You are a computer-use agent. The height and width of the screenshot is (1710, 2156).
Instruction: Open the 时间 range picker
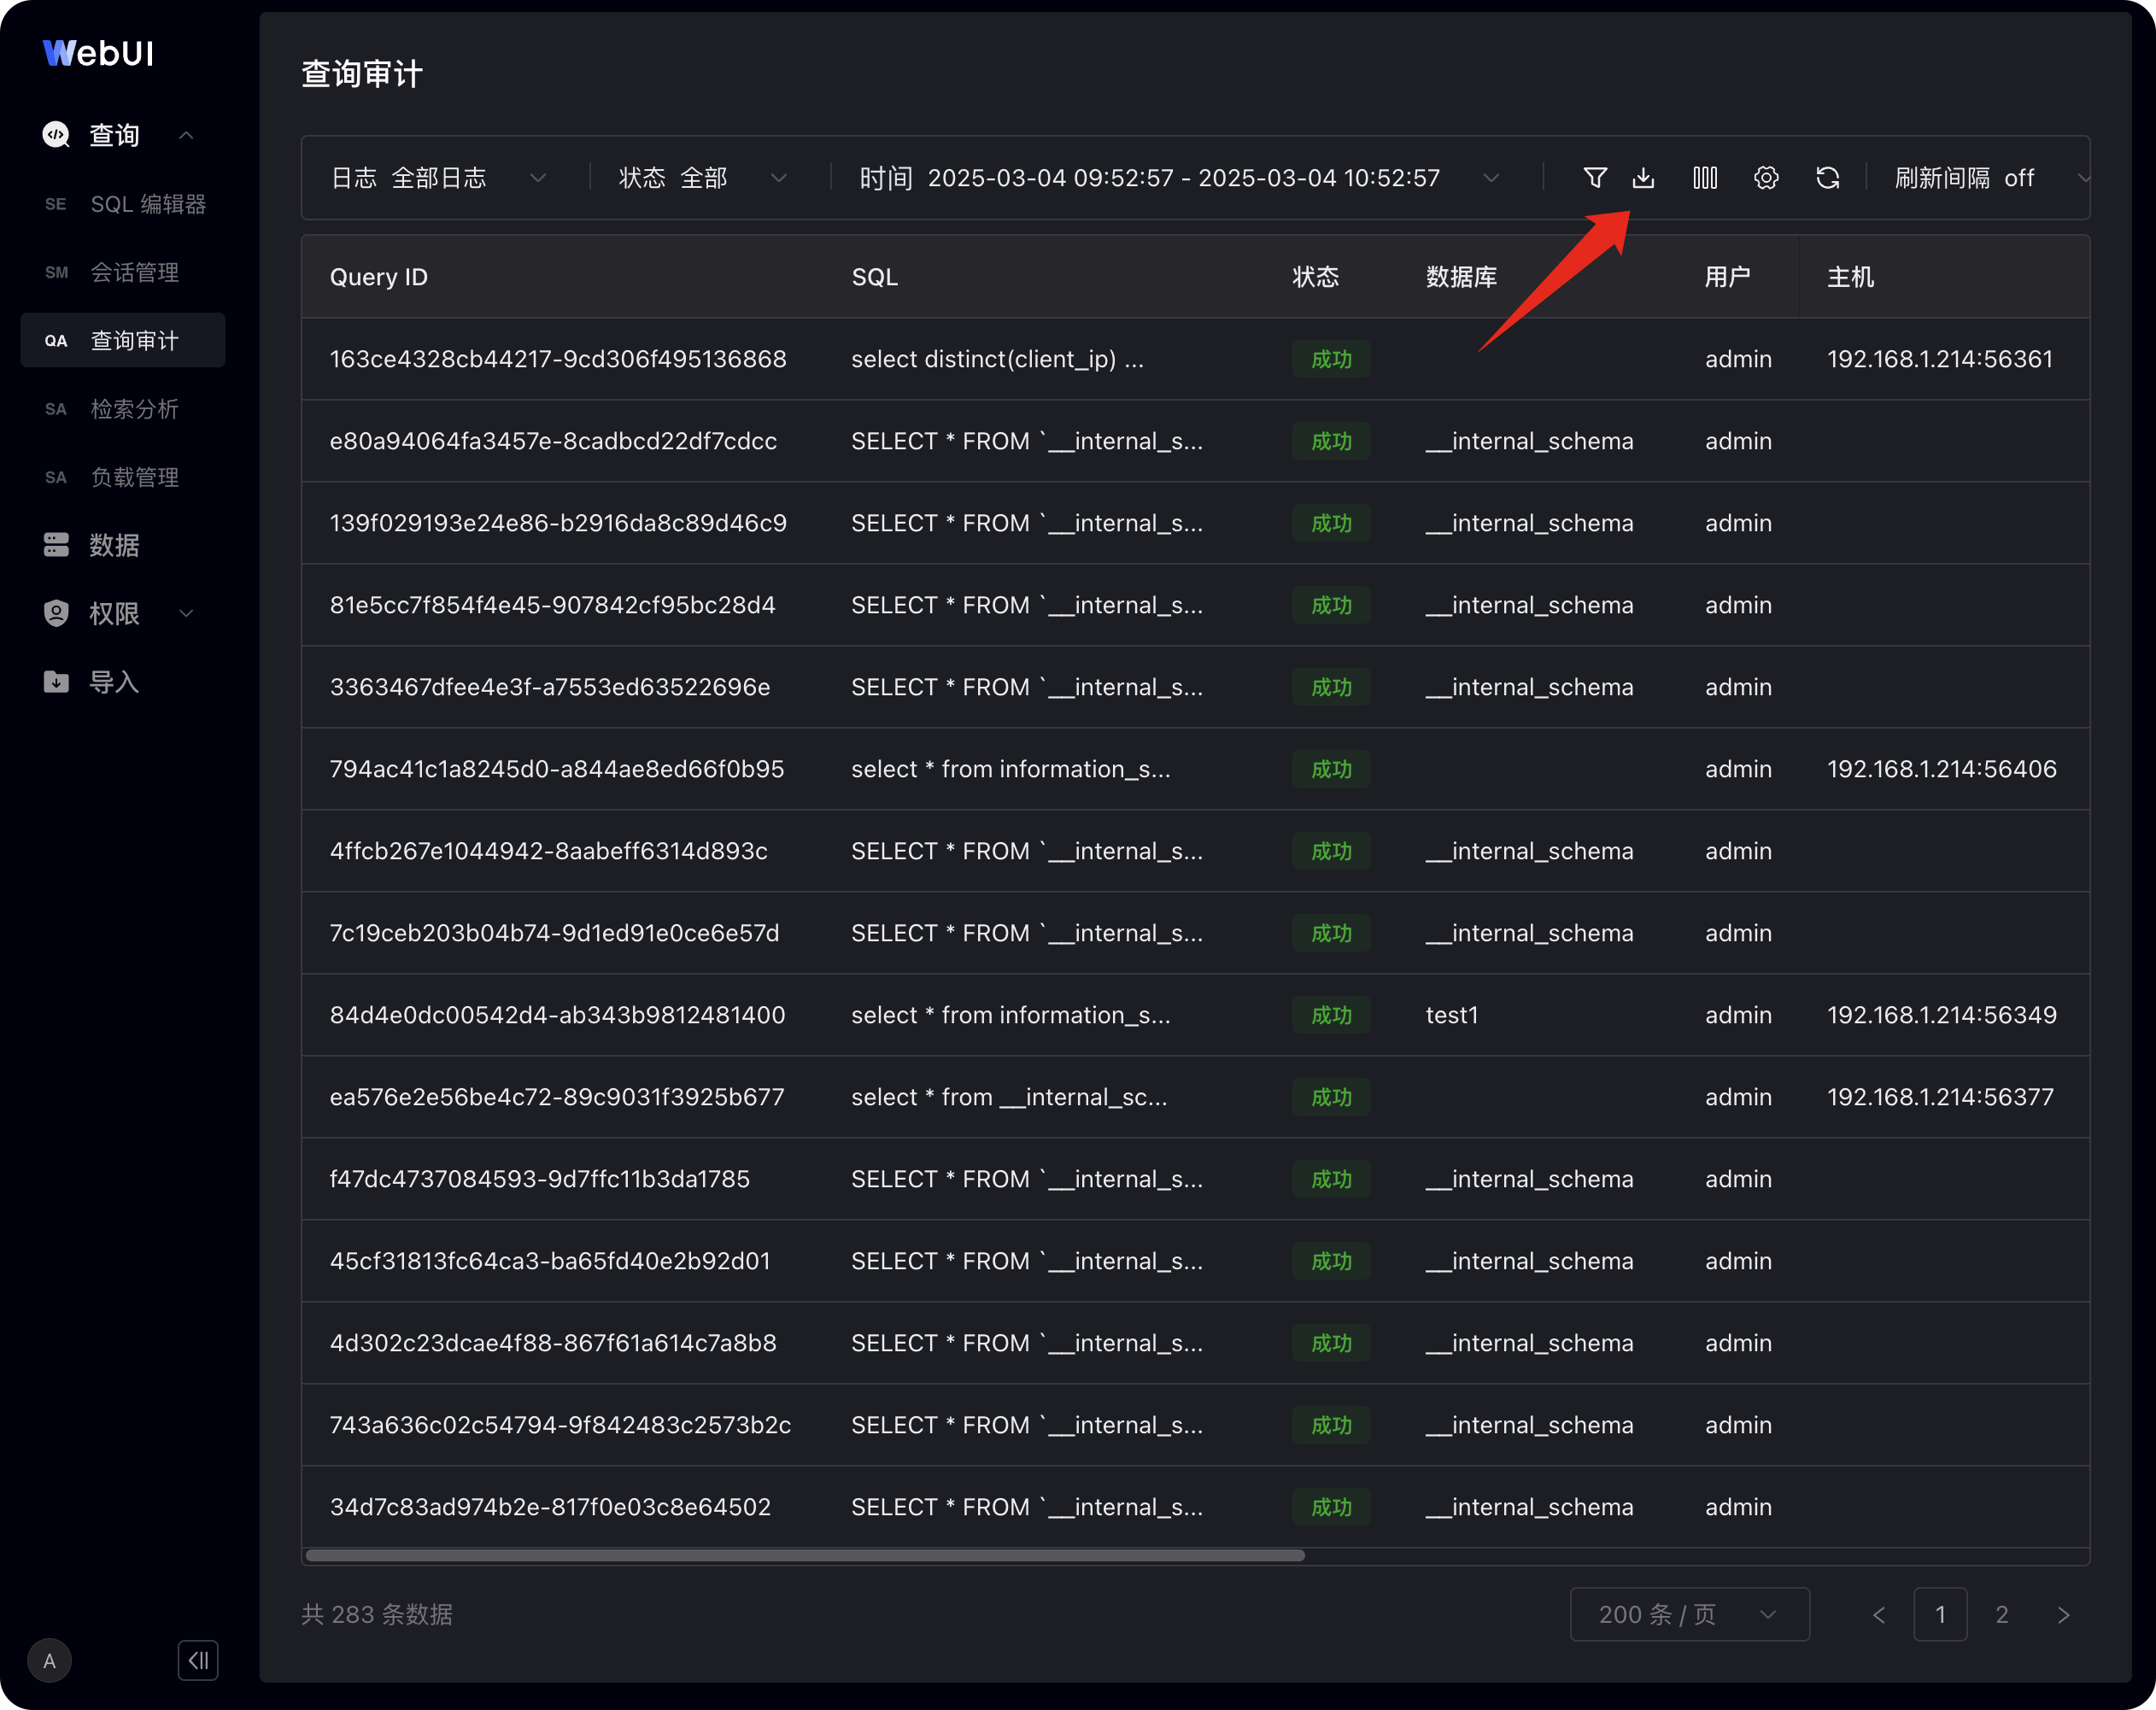click(1180, 178)
